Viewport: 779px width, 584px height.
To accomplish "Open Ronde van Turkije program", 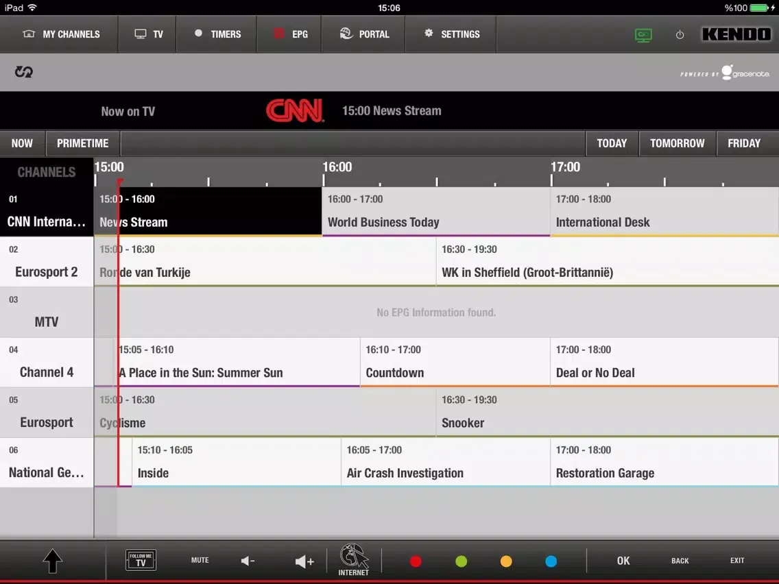I will [265, 261].
